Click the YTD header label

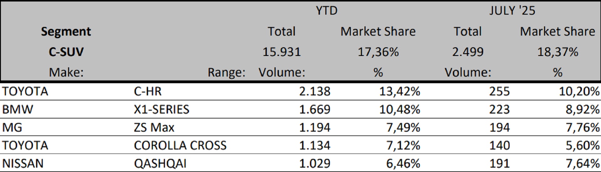click(x=326, y=11)
